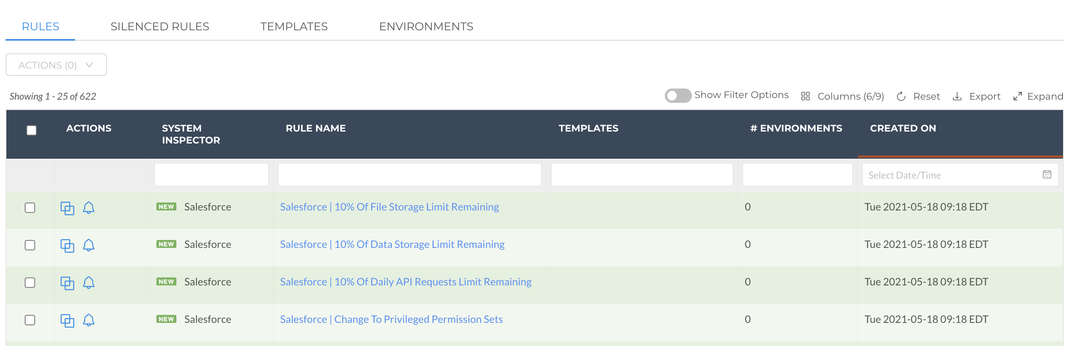Viewport: 1071px width, 346px height.
Task: Click the bell icon for Daily API Requests rule
Action: tap(89, 283)
